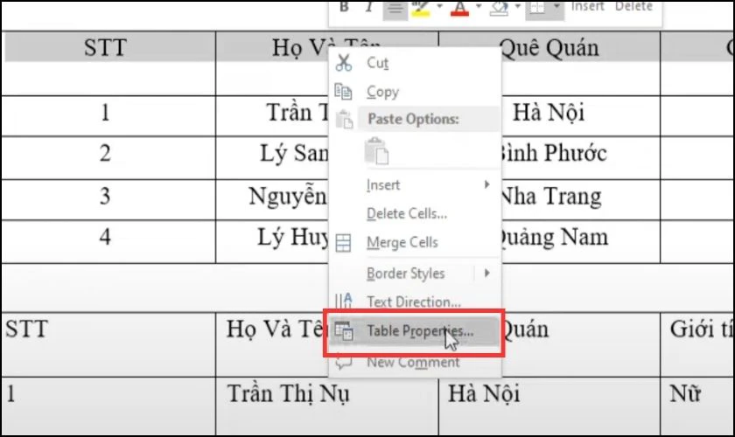Open font color dropdown arrow
This screenshot has height=437, width=735.
[479, 7]
